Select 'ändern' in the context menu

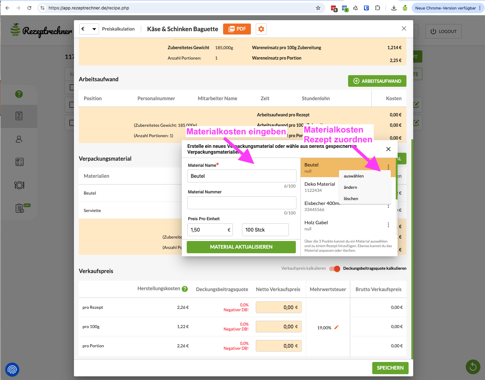coord(350,188)
